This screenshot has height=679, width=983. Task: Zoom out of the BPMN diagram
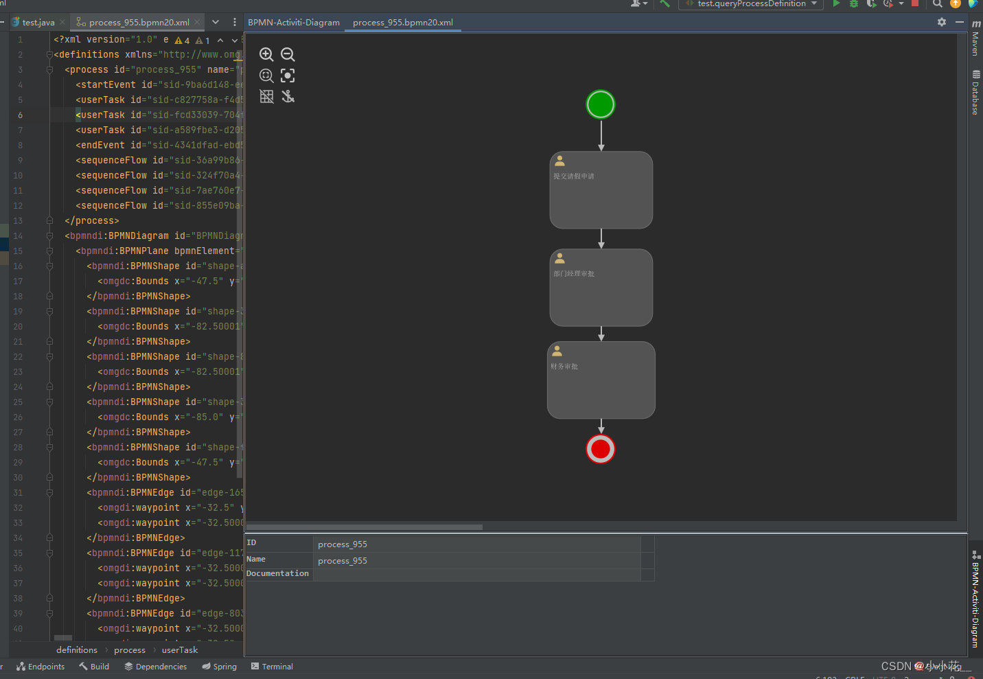pyautogui.click(x=288, y=54)
